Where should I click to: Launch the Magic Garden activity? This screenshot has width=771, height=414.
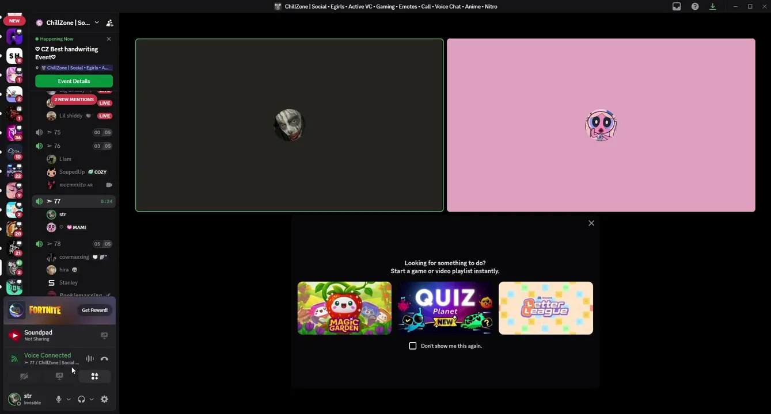coord(344,308)
